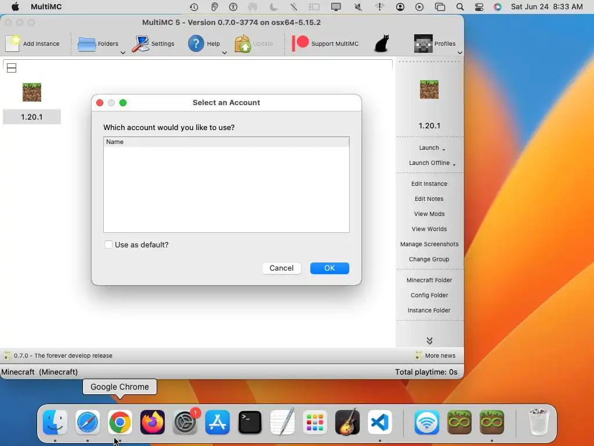The width and height of the screenshot is (594, 446).
Task: Open Edit Notes
Action: click(429, 199)
